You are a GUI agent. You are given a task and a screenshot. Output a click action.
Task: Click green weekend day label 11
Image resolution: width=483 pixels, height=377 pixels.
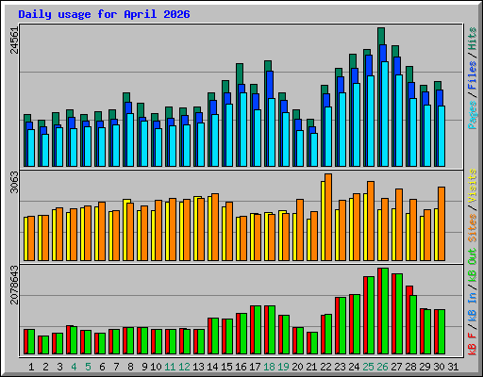(x=170, y=367)
